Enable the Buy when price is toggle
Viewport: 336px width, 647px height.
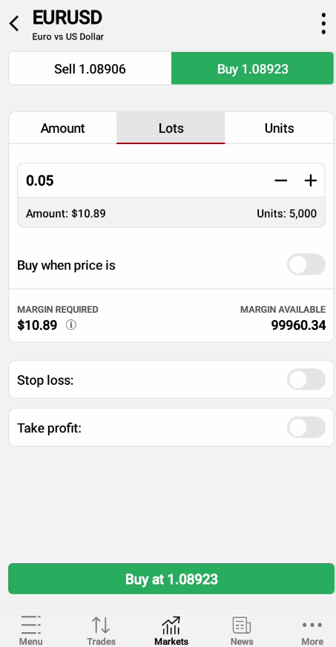coord(306,264)
